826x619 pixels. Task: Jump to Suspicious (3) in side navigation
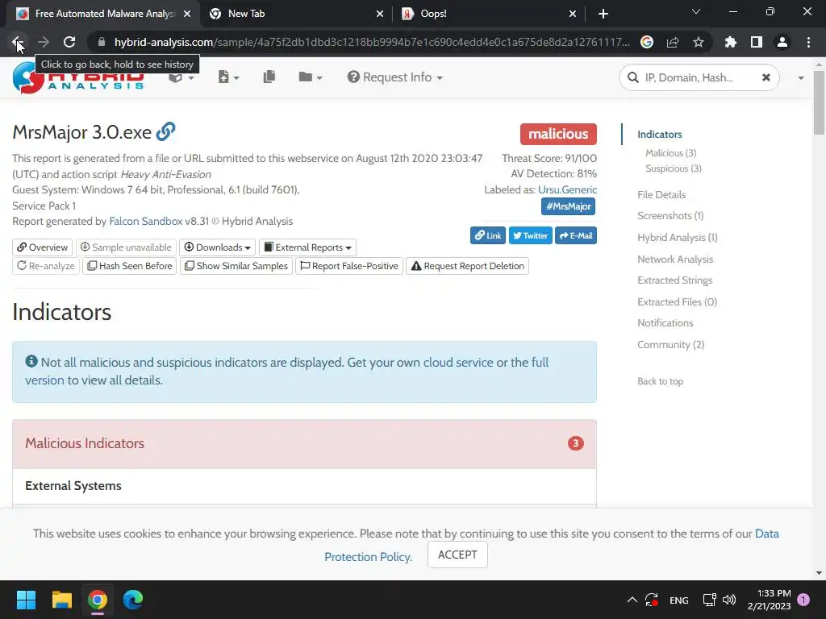tap(674, 168)
